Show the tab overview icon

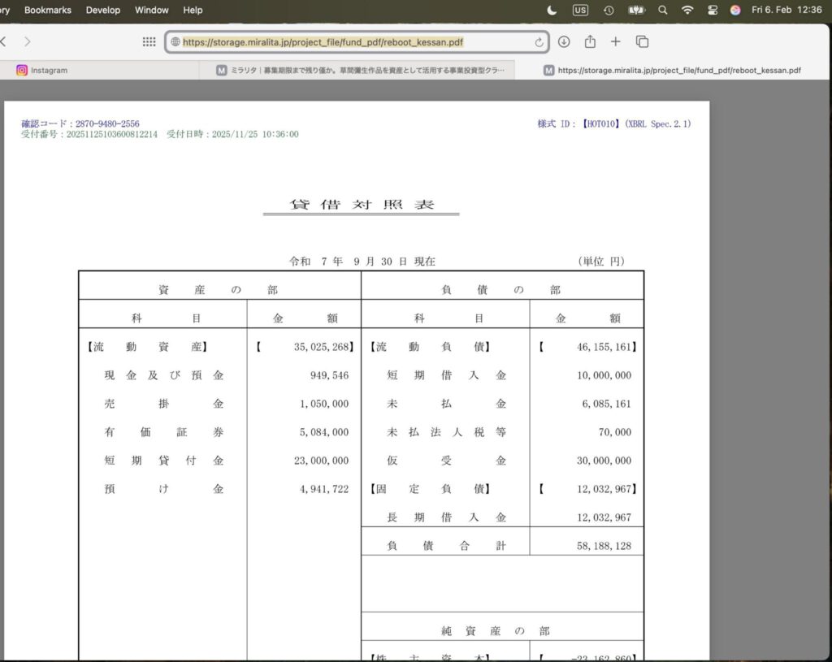(x=642, y=41)
